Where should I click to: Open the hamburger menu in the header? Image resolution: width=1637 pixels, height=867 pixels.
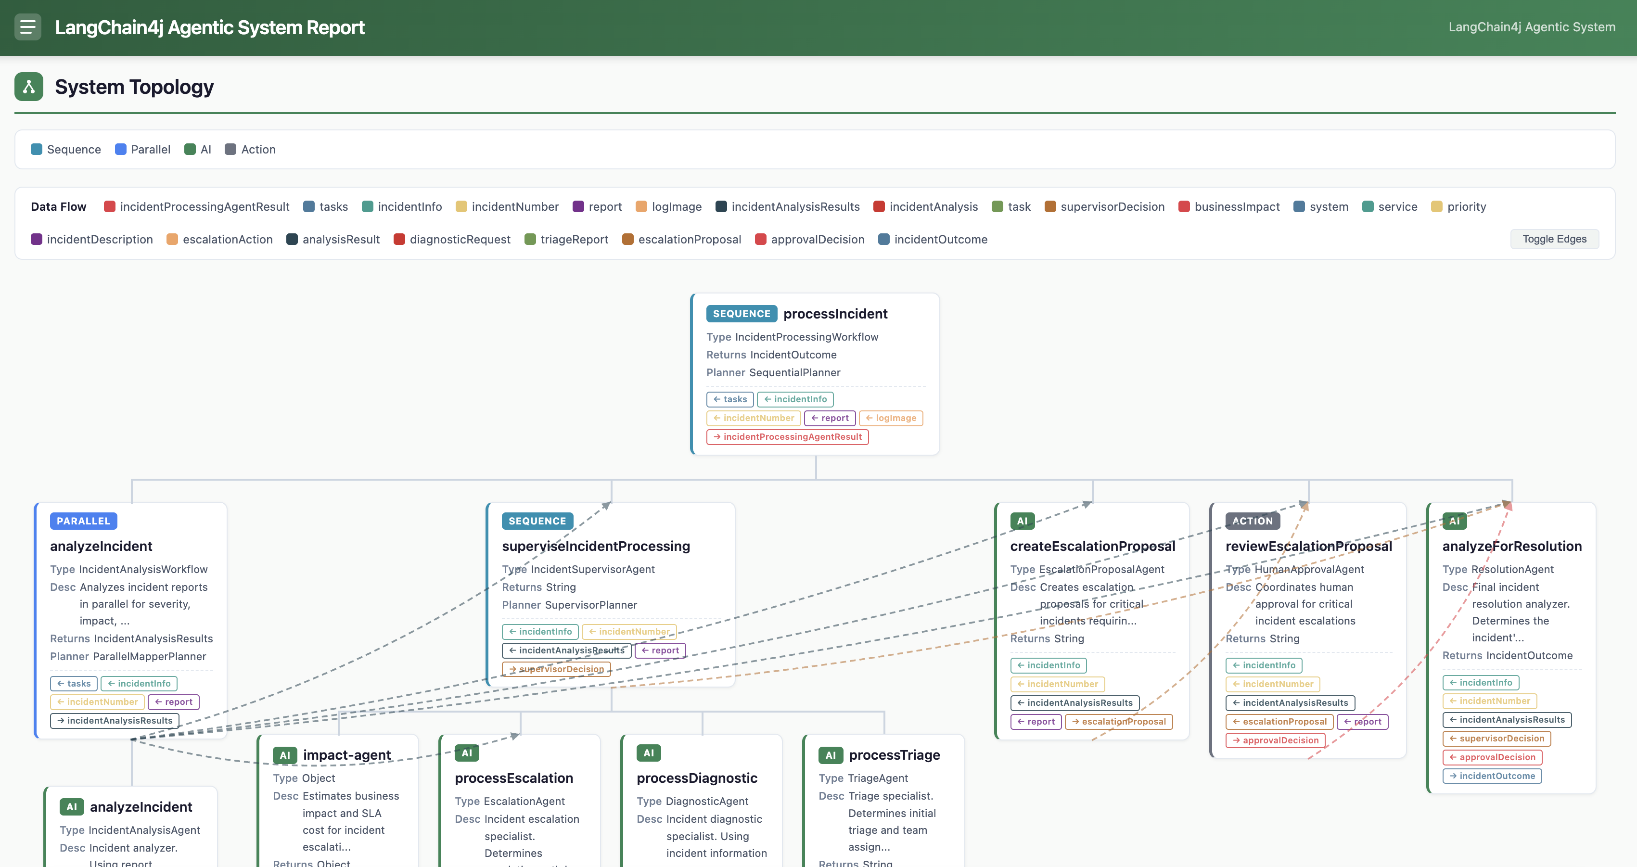click(28, 27)
